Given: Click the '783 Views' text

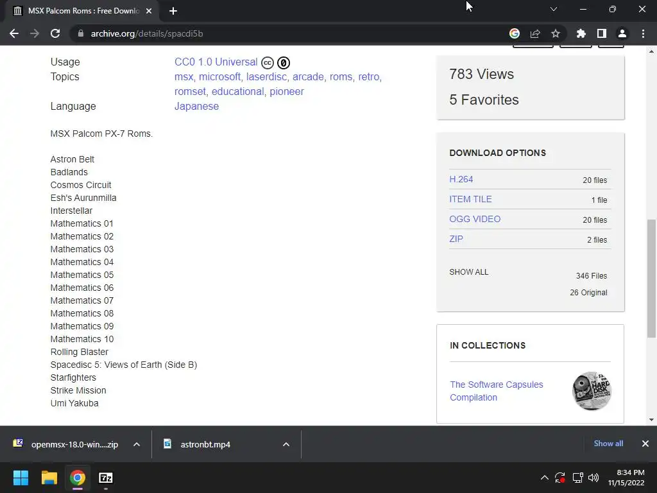Looking at the screenshot, I should pyautogui.click(x=481, y=74).
